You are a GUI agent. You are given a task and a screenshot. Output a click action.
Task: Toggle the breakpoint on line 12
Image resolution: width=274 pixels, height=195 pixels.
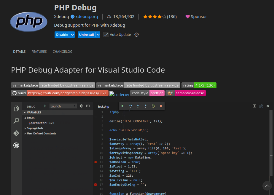pos(95,162)
